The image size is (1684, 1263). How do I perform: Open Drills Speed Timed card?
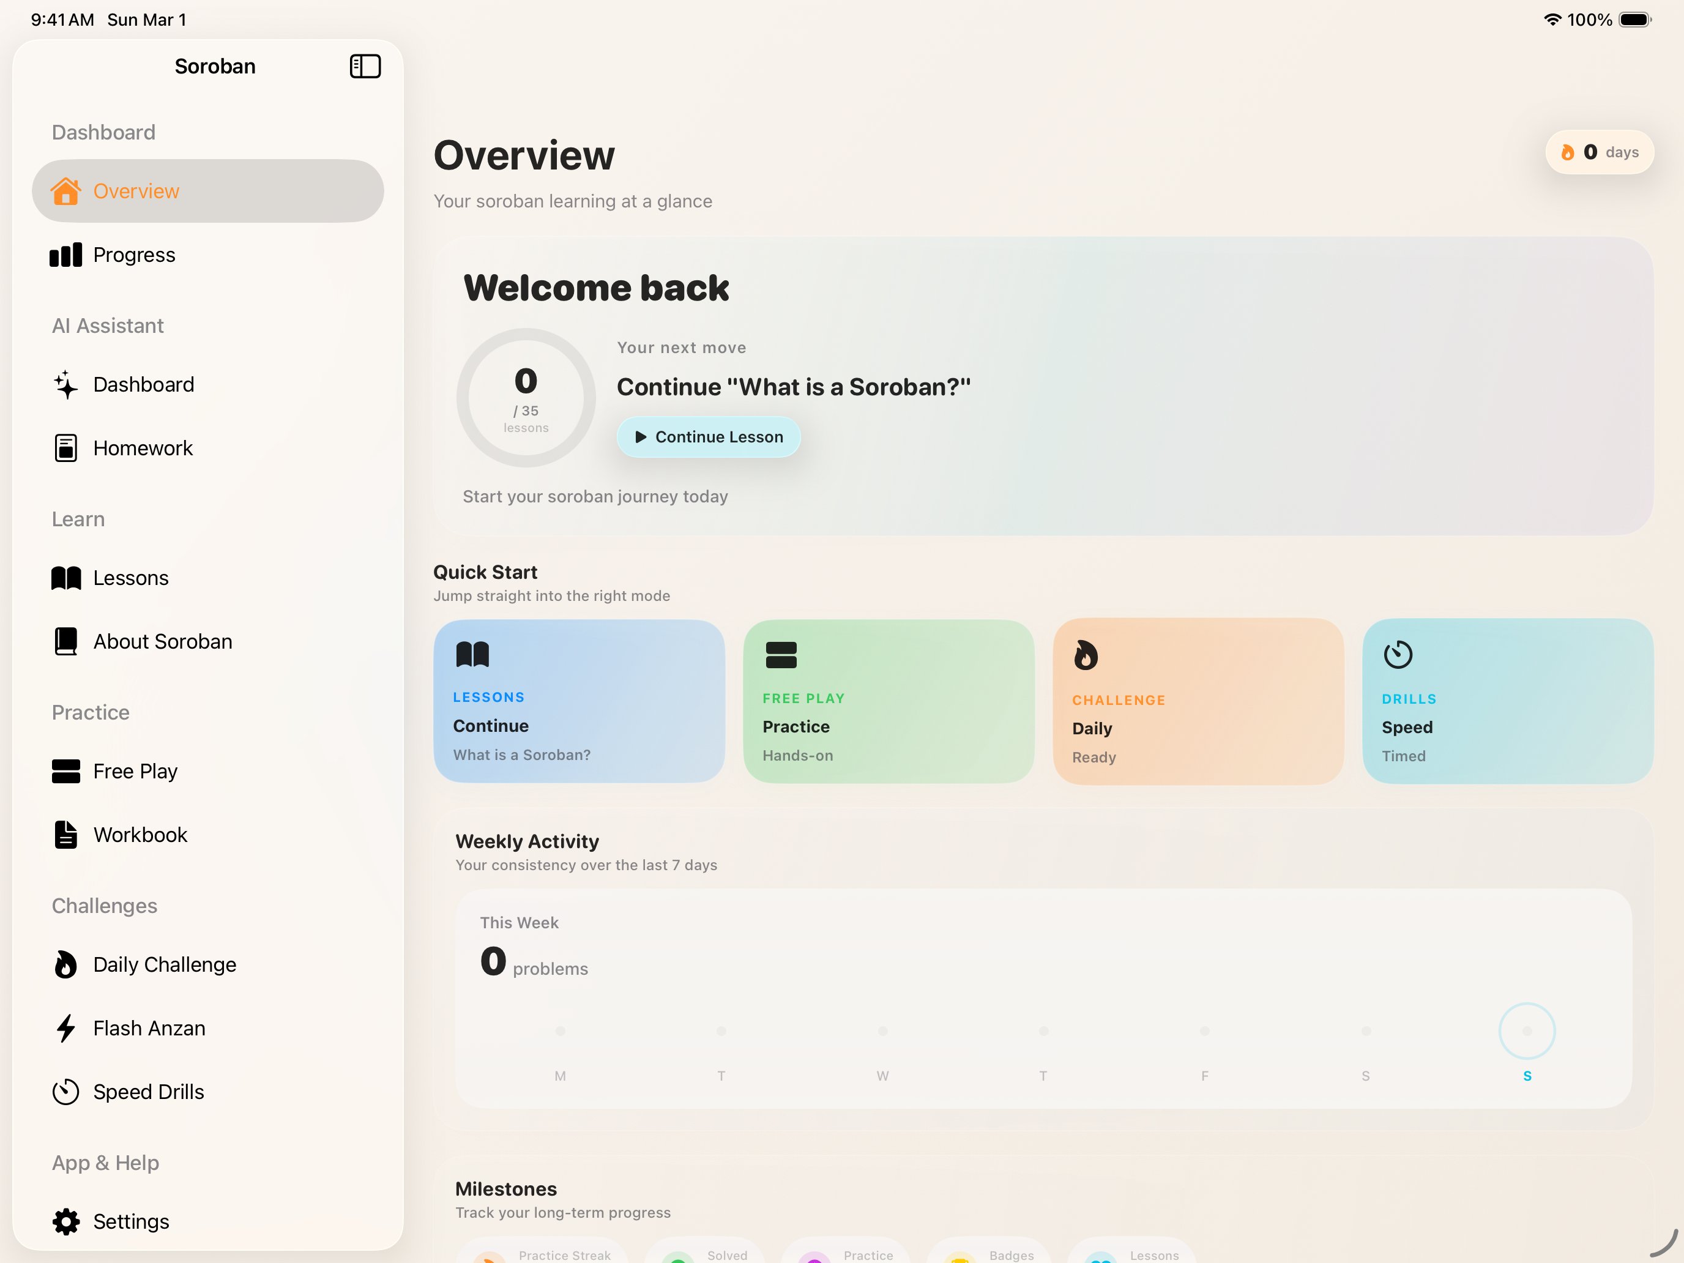(1507, 701)
